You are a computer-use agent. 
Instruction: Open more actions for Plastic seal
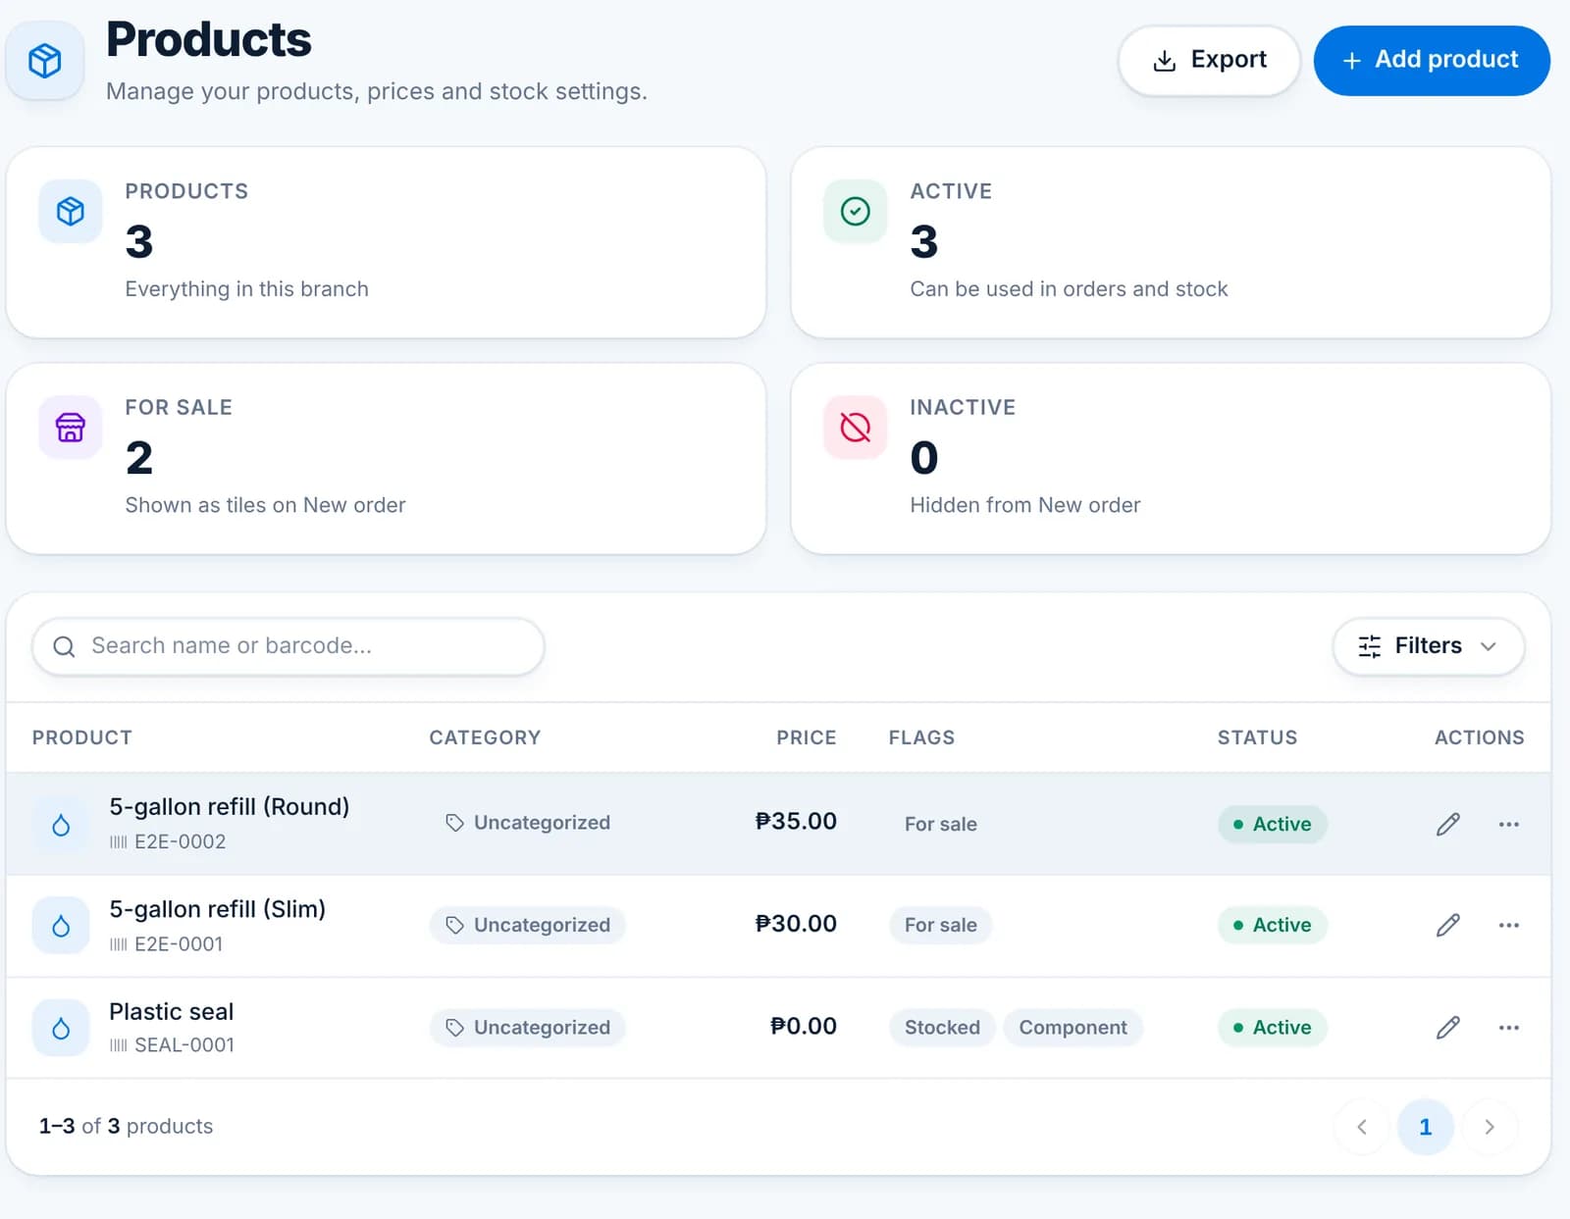point(1509,1027)
